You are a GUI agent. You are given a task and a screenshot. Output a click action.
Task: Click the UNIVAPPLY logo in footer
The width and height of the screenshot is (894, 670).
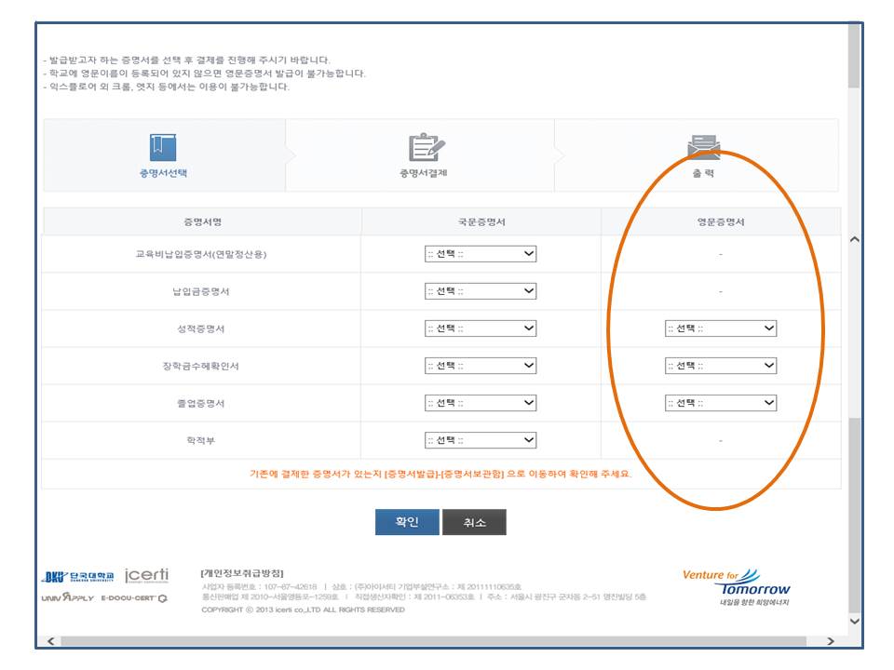click(x=67, y=597)
